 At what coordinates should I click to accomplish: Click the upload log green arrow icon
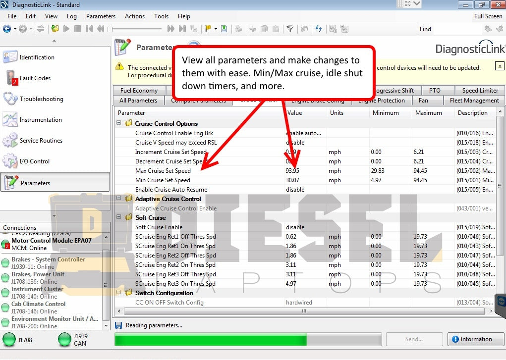224,29
